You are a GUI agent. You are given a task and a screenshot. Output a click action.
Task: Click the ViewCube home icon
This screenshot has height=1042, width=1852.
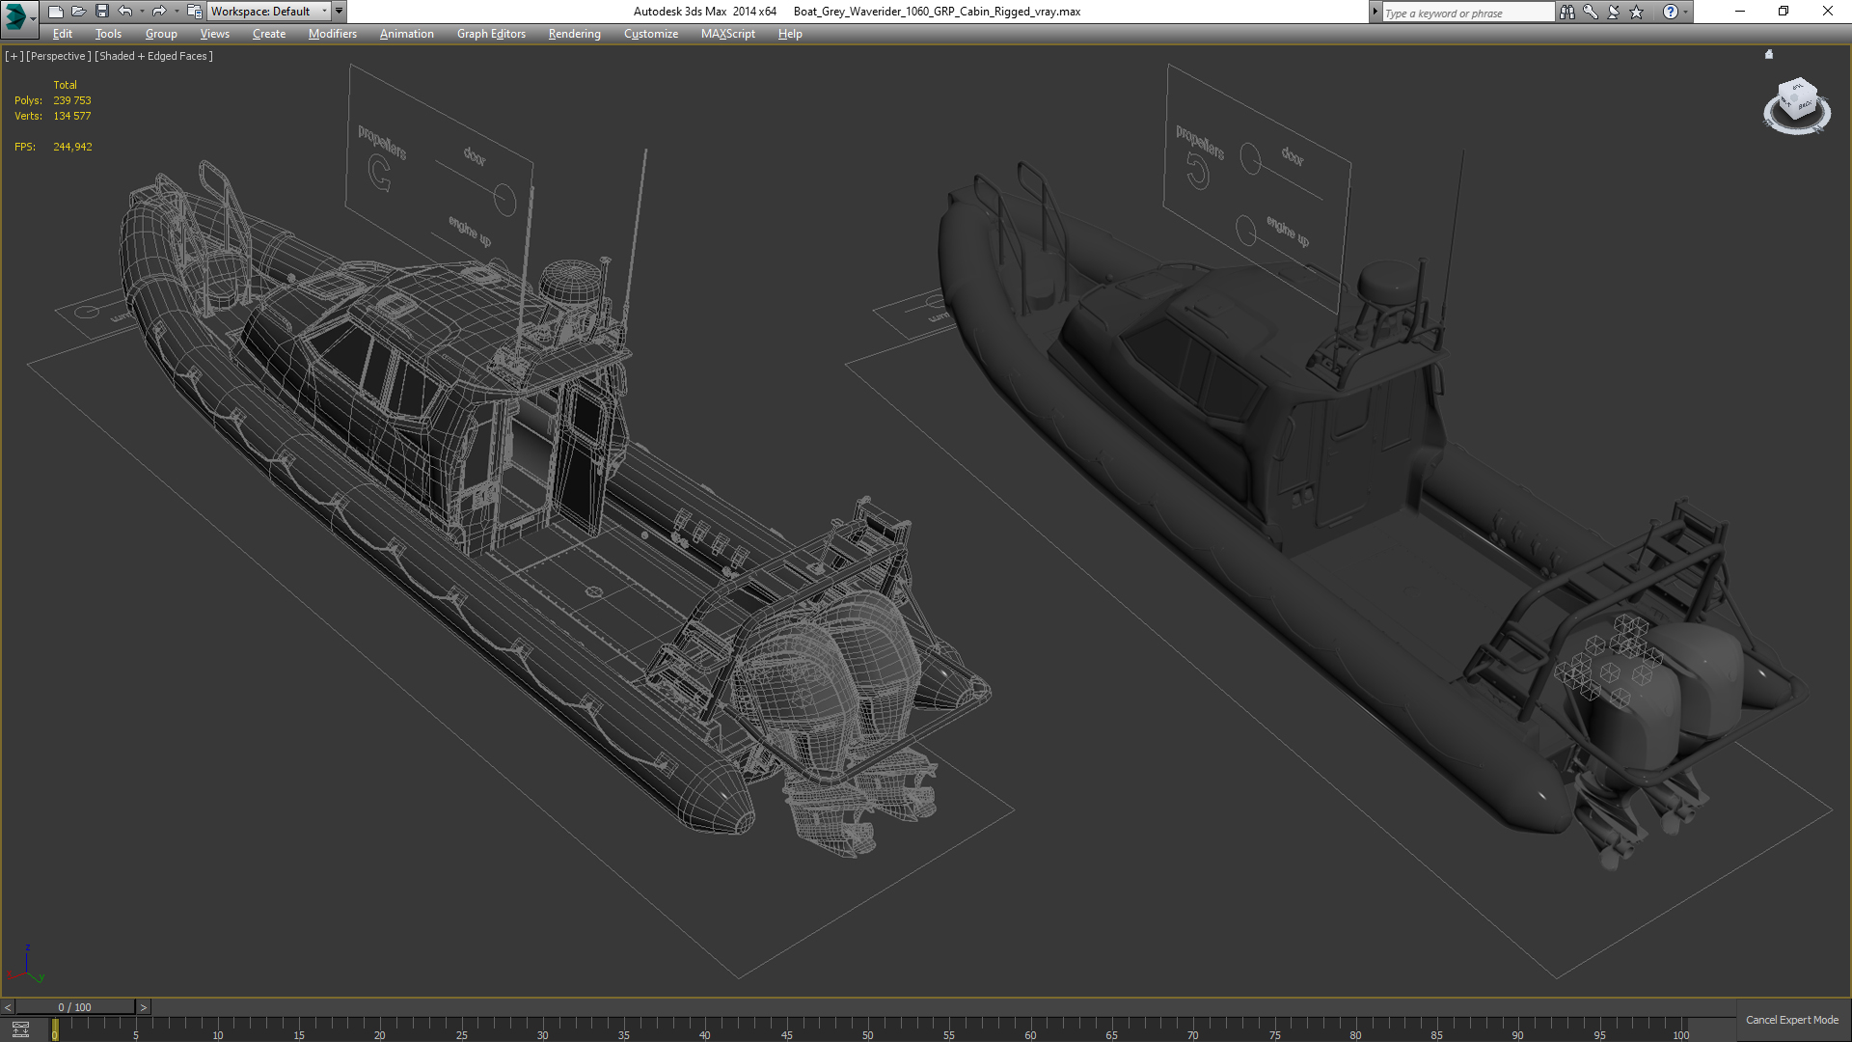point(1769,55)
